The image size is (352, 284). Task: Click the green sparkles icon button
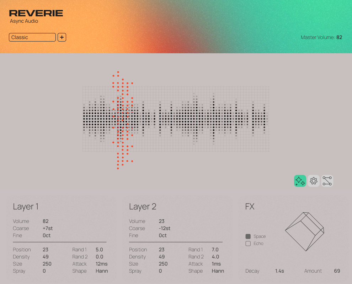click(x=300, y=181)
